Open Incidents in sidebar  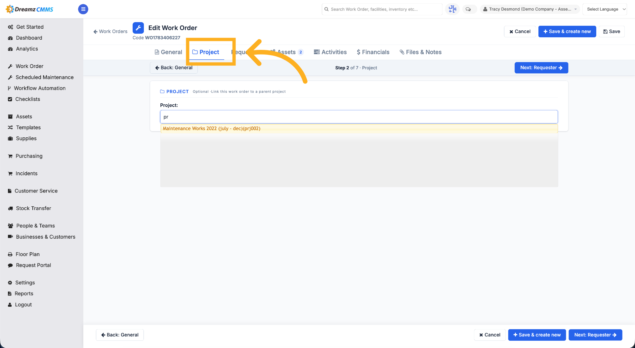click(x=22, y=173)
